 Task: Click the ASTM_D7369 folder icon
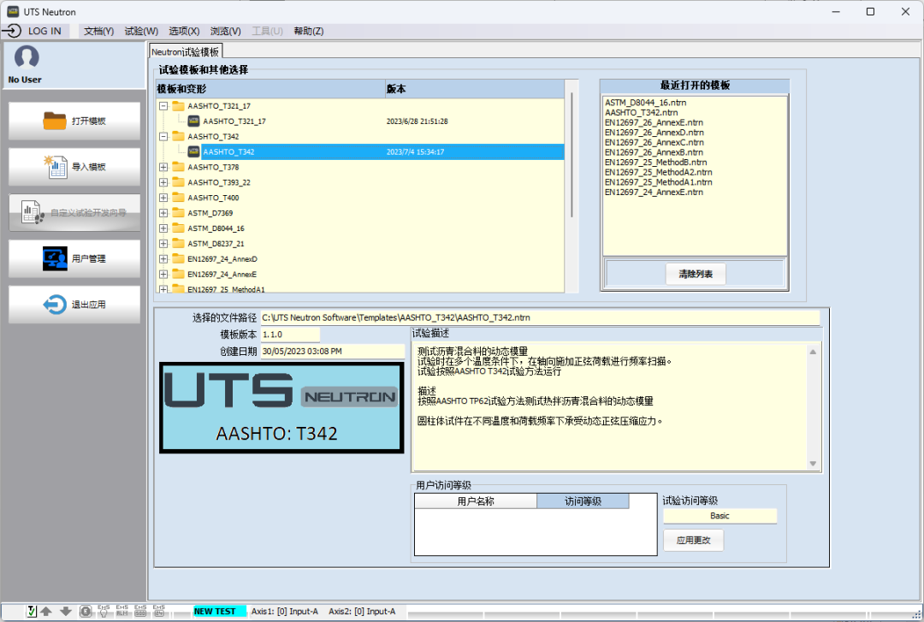point(178,213)
